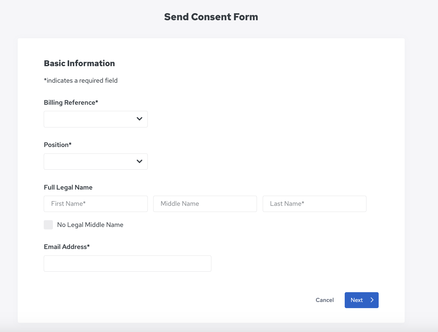Click the Position dropdown chevron
Viewport: 438px width, 332px height.
(x=139, y=161)
